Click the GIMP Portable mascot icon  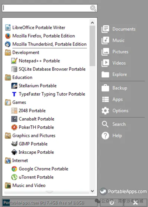(x=14, y=144)
